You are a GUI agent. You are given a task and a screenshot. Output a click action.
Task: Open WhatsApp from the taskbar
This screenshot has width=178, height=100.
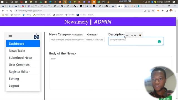pyautogui.click(x=99, y=2)
